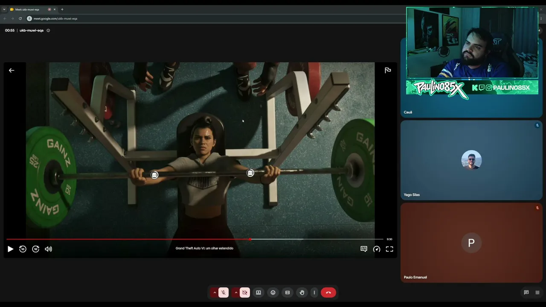
Task: Click Yago Silas profile avatar
Action: [x=471, y=160]
